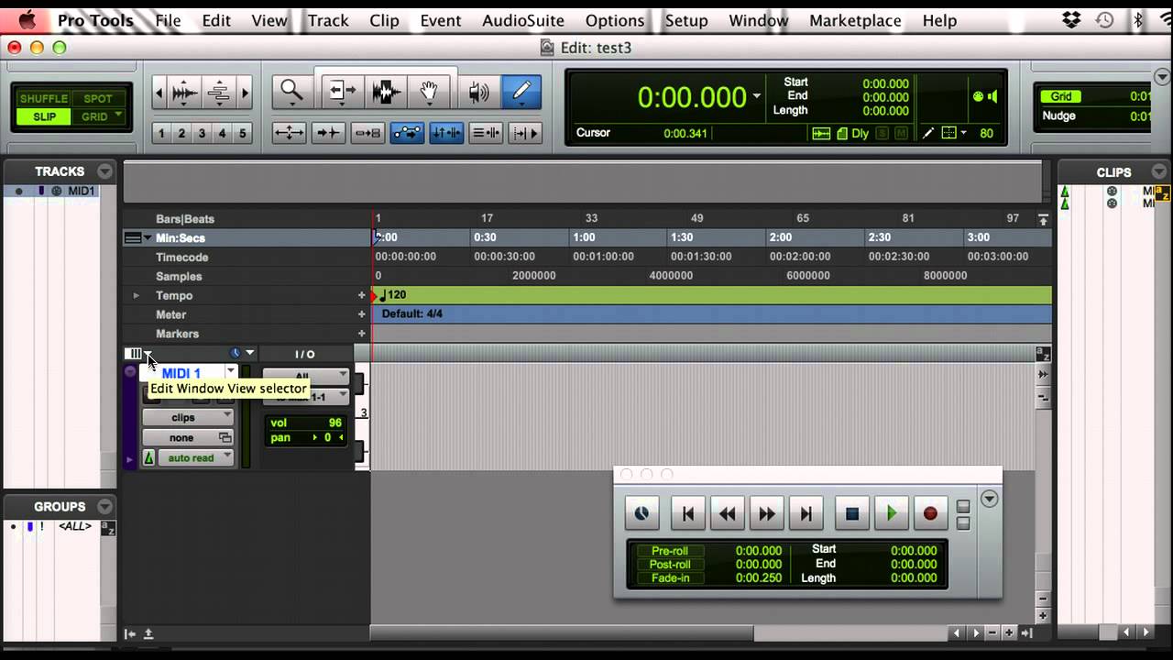Recall zoom preset 5
1173x660 pixels.
(242, 133)
